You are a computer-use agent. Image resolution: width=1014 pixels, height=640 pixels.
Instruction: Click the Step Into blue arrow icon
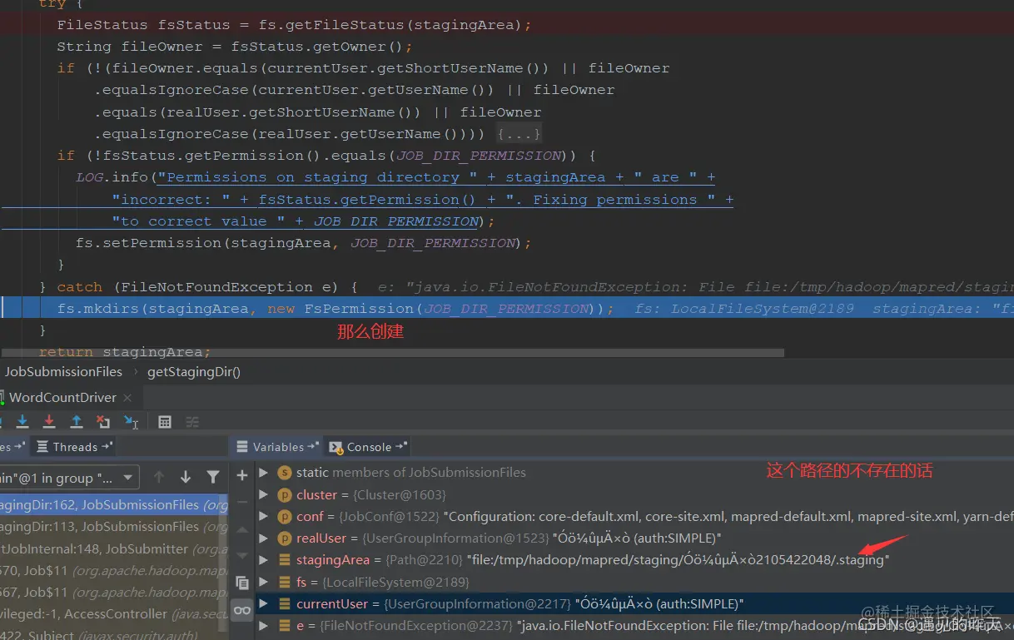point(22,421)
